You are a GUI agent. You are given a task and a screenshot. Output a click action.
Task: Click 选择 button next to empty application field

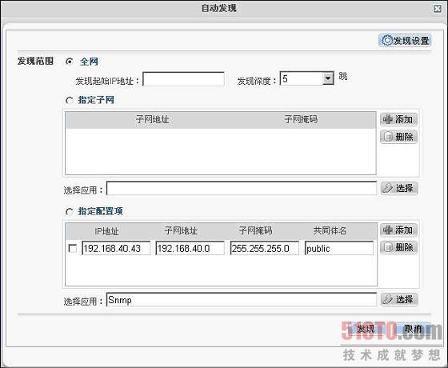[x=399, y=188]
